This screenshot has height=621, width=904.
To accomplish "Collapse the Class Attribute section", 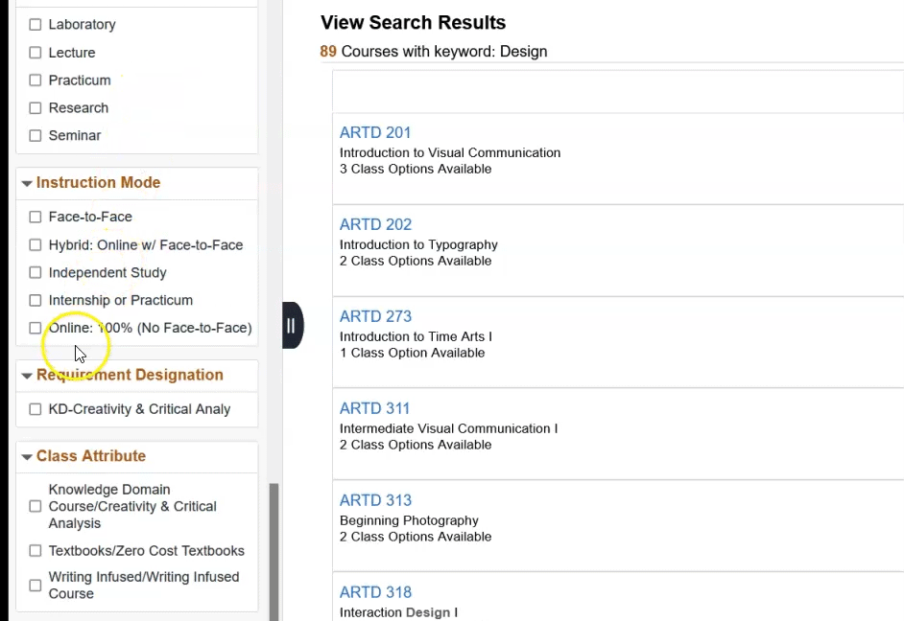I will [x=27, y=457].
